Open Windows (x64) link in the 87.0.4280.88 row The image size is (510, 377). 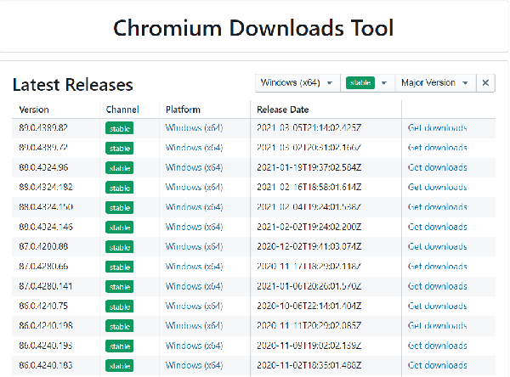(x=194, y=247)
